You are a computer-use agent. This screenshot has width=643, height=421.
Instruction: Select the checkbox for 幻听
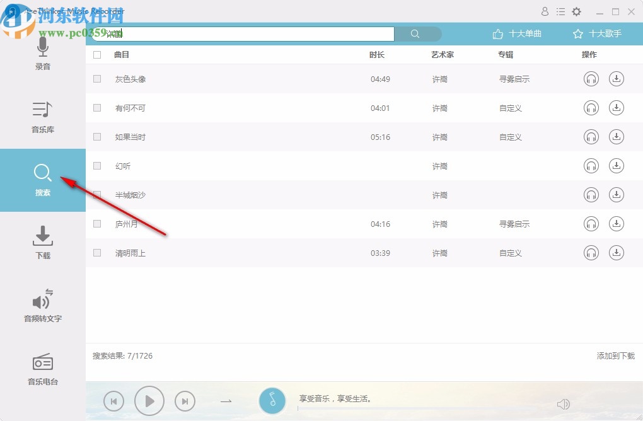coord(97,166)
